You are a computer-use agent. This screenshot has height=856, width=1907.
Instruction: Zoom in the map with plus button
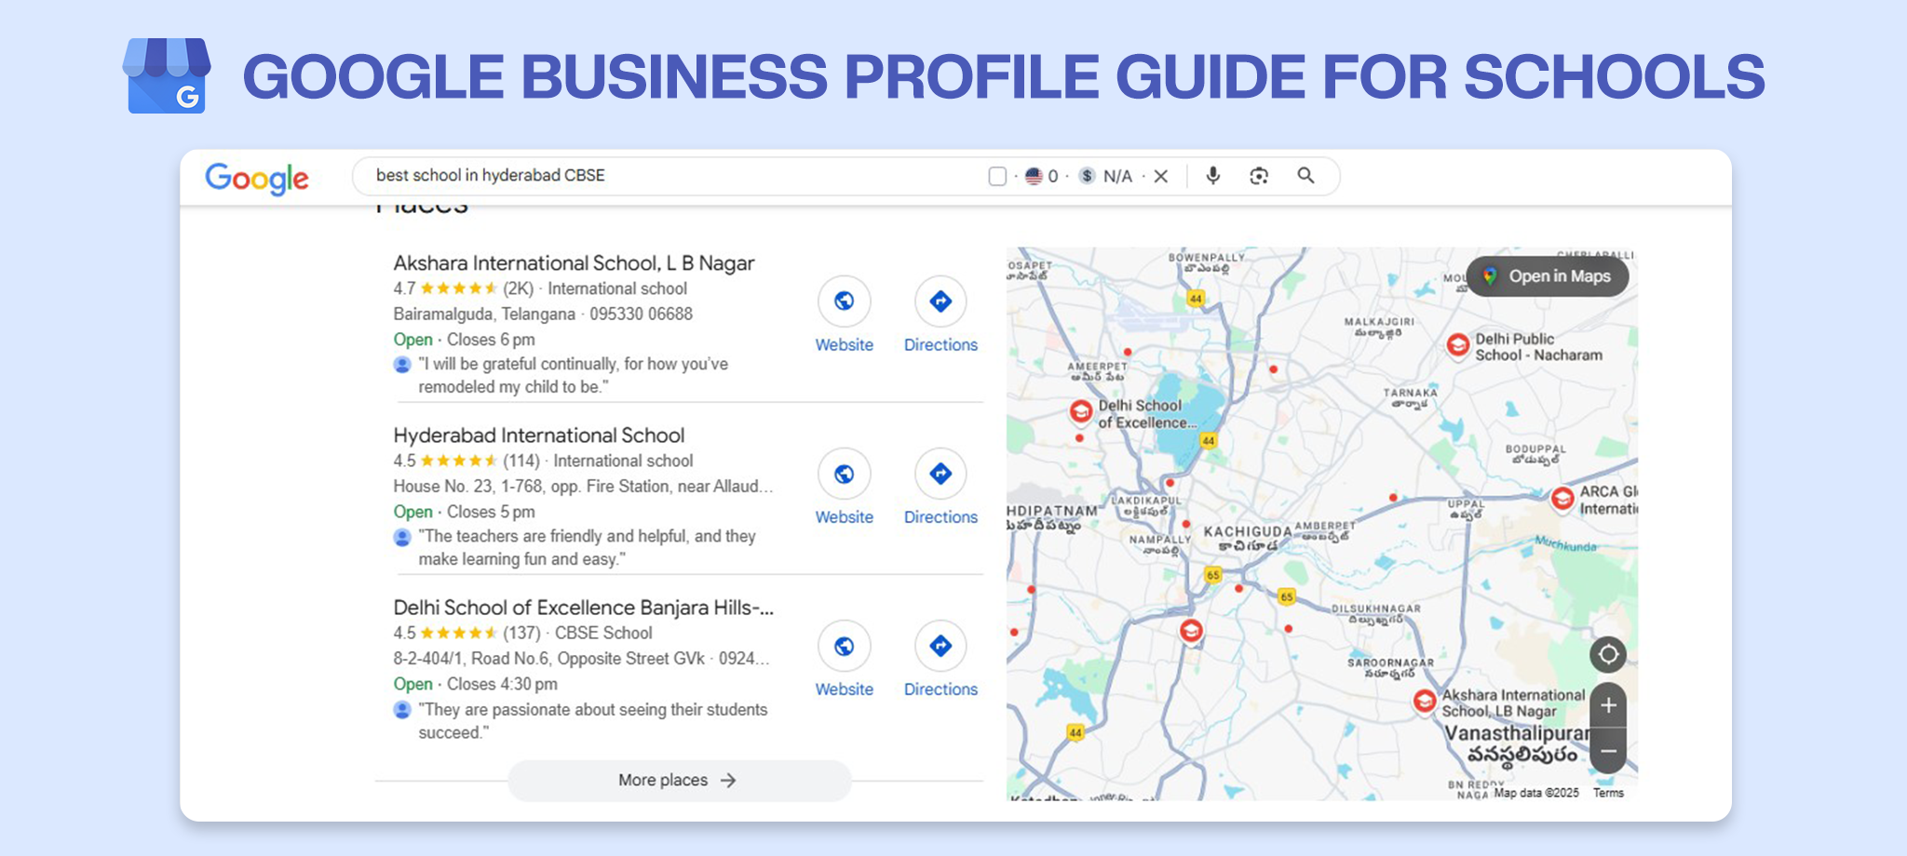coord(1608,705)
